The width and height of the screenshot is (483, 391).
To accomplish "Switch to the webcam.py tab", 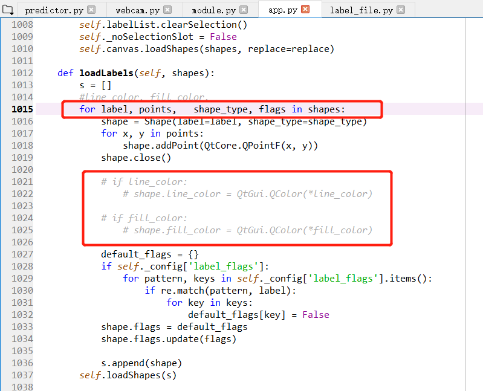I will click(138, 10).
